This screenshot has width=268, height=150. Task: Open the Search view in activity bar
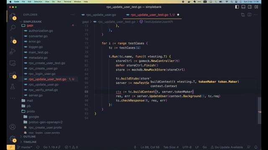pos(13,27)
